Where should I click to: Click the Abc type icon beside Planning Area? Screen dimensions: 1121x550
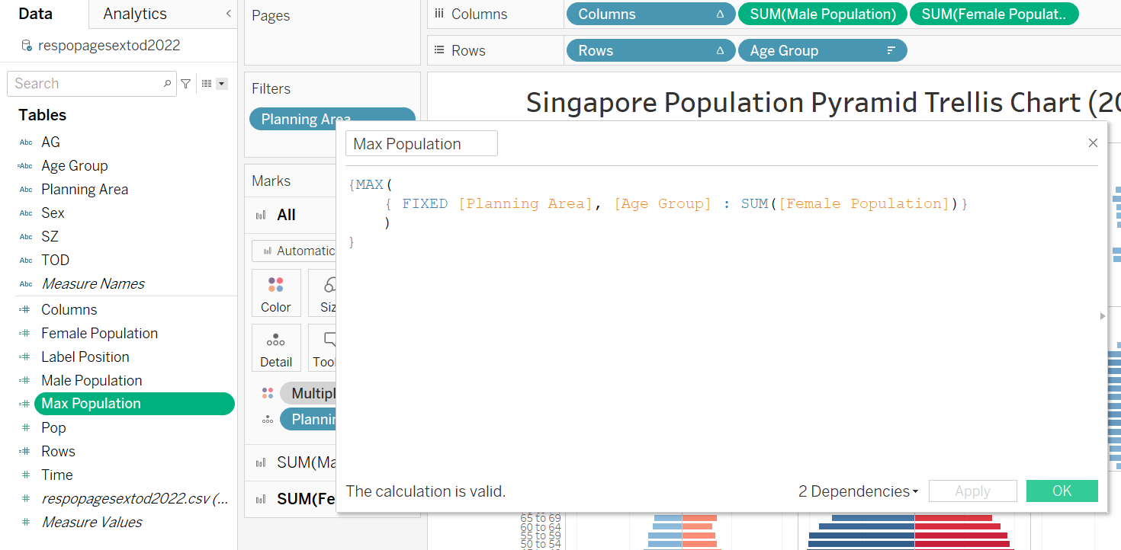point(26,190)
